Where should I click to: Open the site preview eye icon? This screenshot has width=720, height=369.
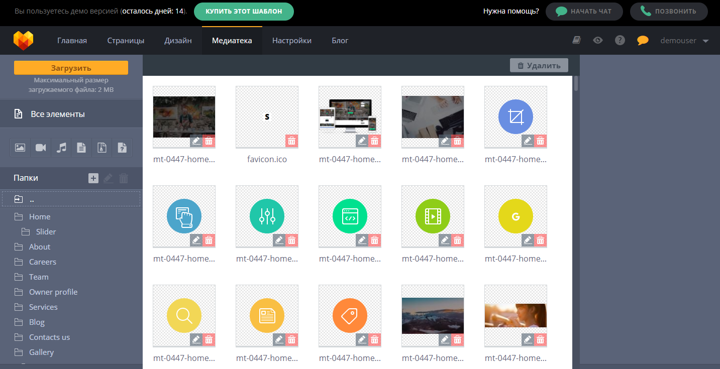597,40
